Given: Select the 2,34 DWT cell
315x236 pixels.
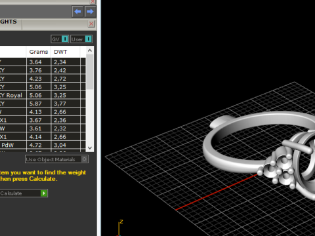Looking at the screenshot, I should (66, 62).
